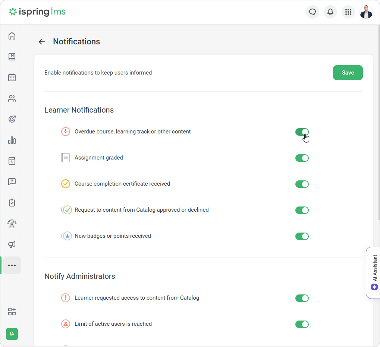Open the chat messages icon in header

pyautogui.click(x=313, y=12)
